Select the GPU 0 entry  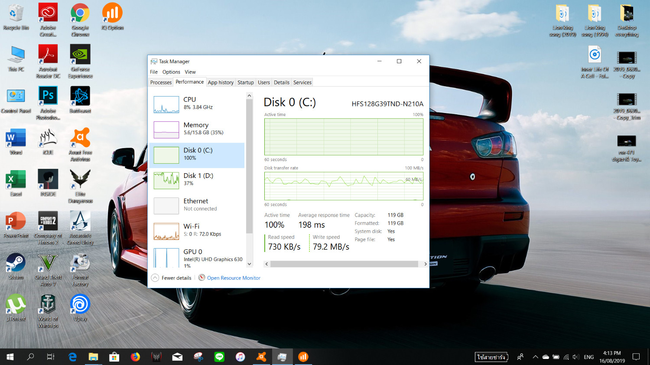coord(197,257)
